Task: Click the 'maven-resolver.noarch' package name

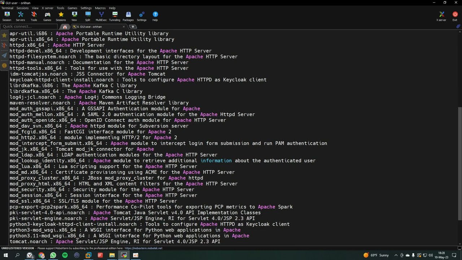Action: 40,103
